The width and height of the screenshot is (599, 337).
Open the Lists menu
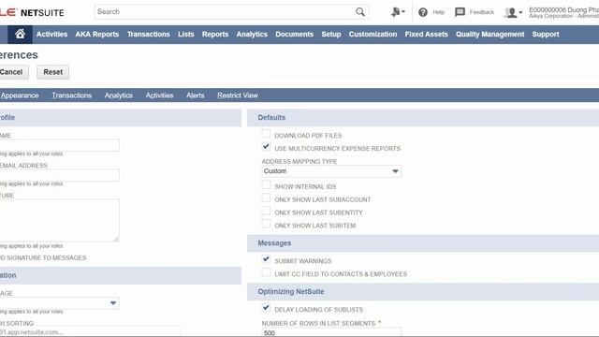pyautogui.click(x=186, y=35)
